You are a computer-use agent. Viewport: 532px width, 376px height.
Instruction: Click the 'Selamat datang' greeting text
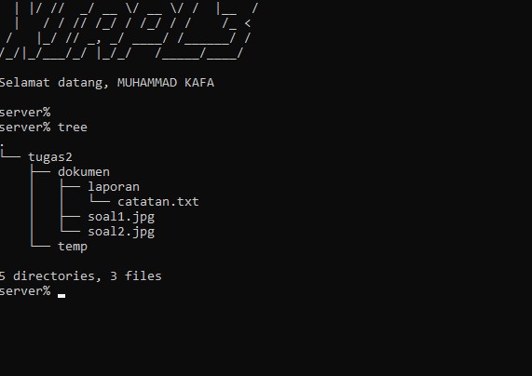[x=54, y=83]
